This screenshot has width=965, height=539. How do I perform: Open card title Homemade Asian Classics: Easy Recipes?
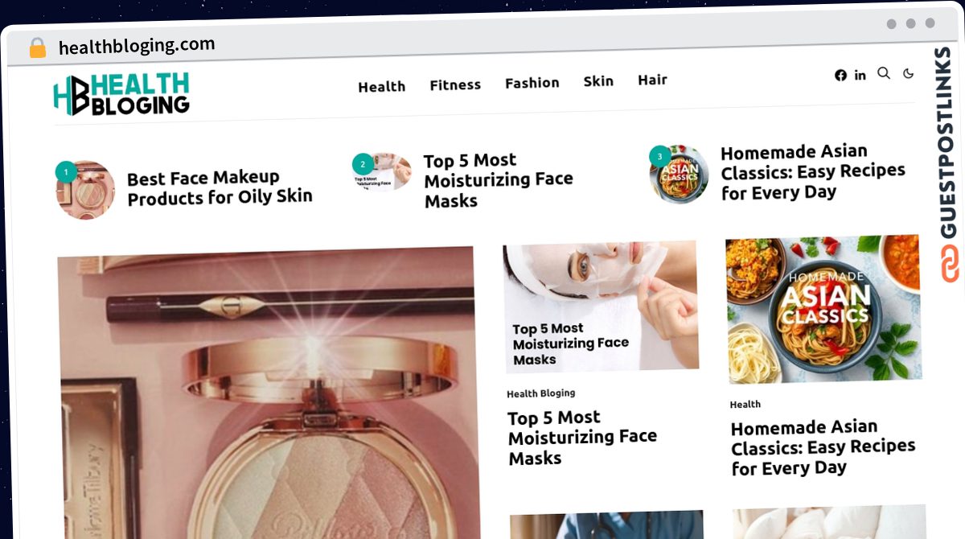point(823,447)
